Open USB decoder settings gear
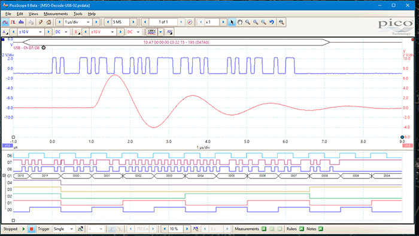This screenshot has height=236, width=419. [x=44, y=47]
